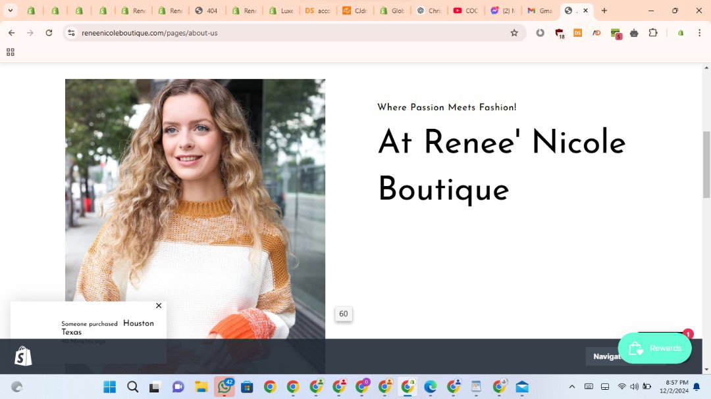Open the AD extension icon
The width and height of the screenshot is (711, 399).
tap(596, 33)
